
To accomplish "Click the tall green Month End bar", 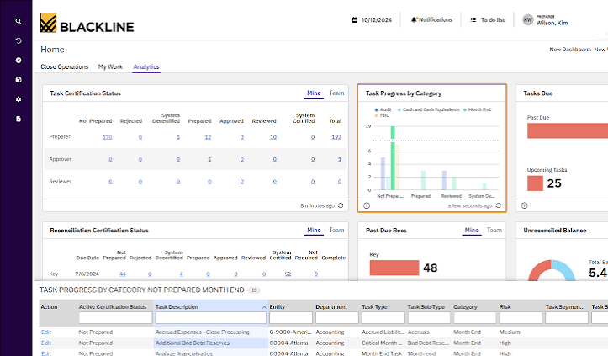I will pyautogui.click(x=393, y=158).
